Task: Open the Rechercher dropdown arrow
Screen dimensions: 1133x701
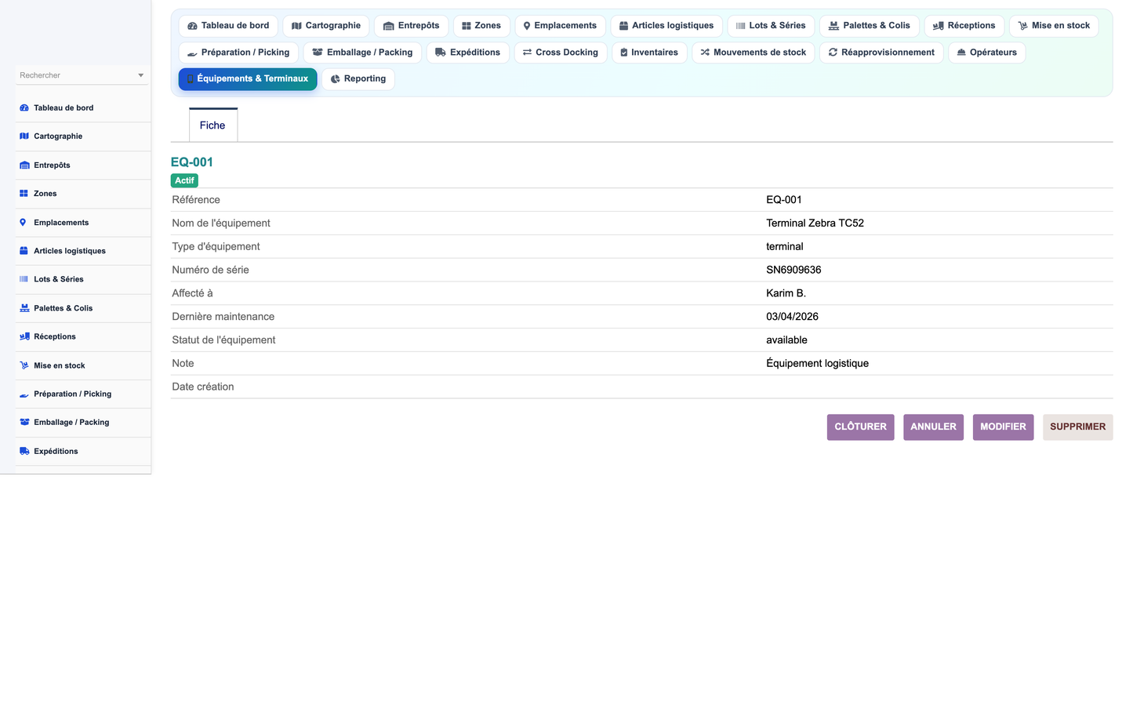Action: (141, 75)
